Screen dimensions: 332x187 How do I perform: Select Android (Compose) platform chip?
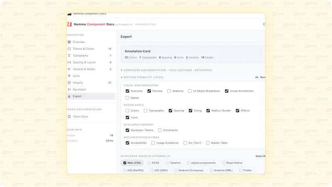click(189, 170)
